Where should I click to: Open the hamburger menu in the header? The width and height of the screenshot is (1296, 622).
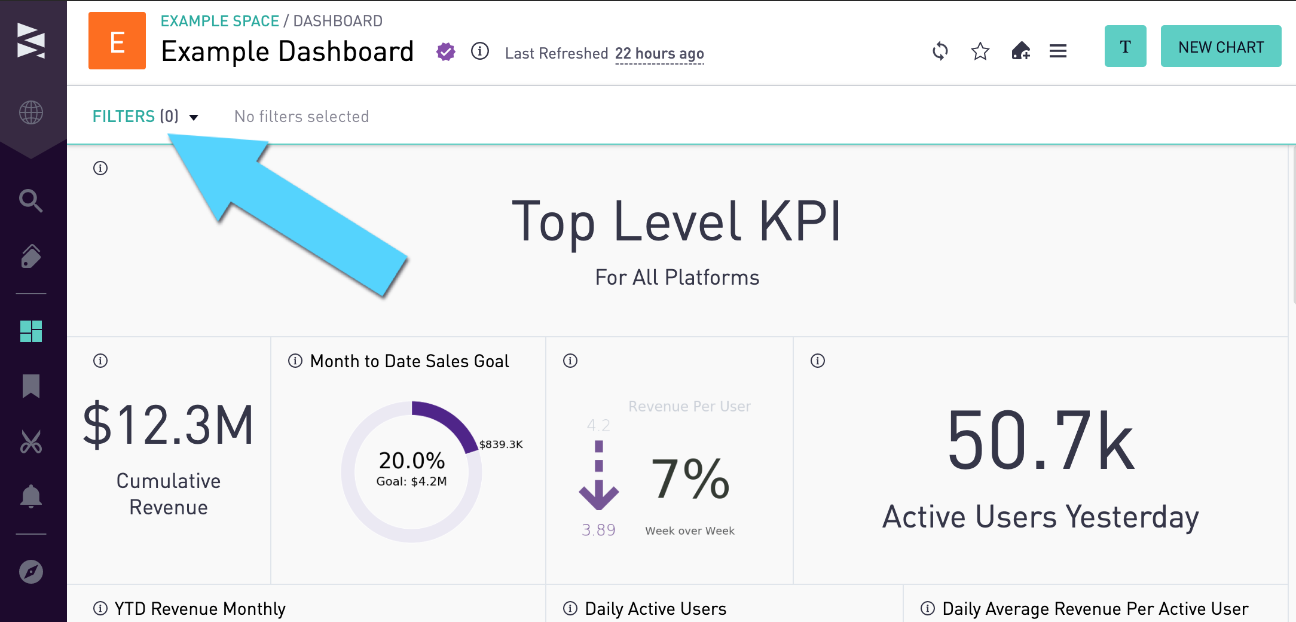coord(1058,51)
